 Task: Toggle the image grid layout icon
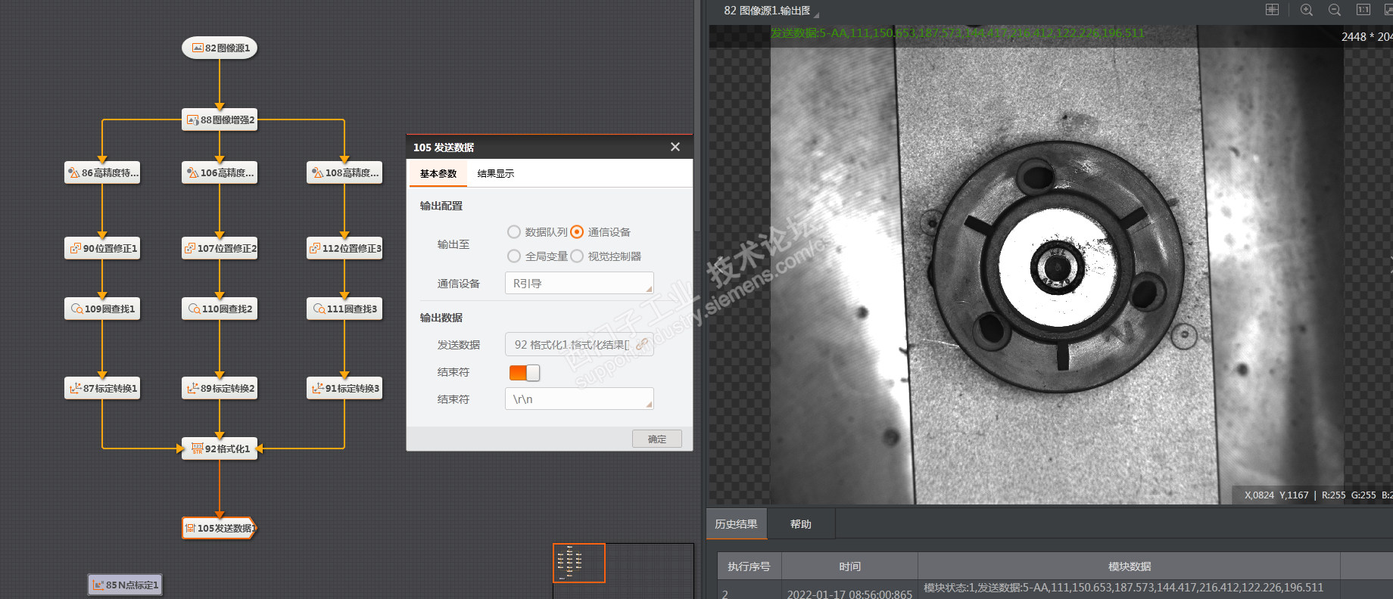pyautogui.click(x=1272, y=10)
